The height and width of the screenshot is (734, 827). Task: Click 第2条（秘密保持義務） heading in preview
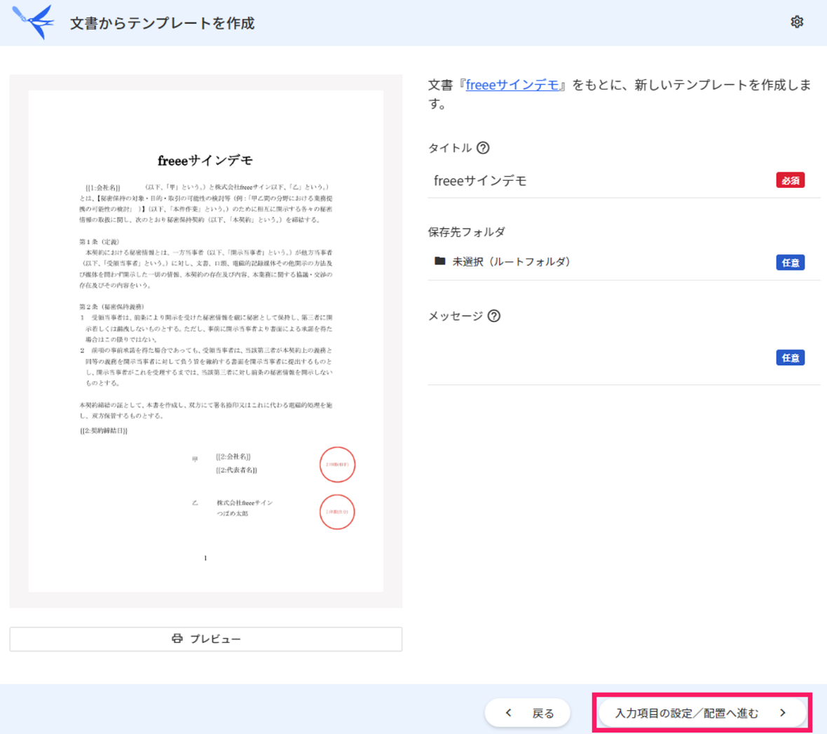(x=111, y=306)
